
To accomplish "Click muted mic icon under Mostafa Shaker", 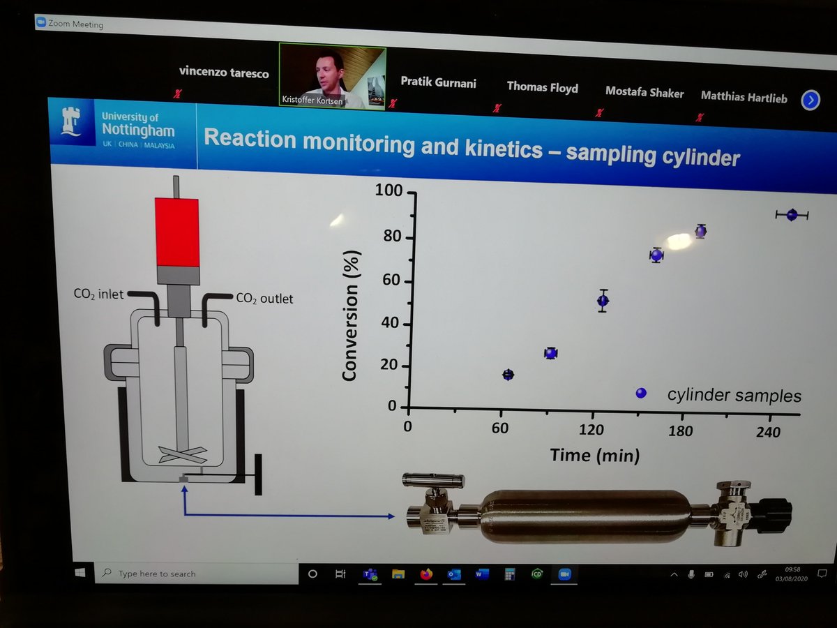I will click(x=599, y=112).
